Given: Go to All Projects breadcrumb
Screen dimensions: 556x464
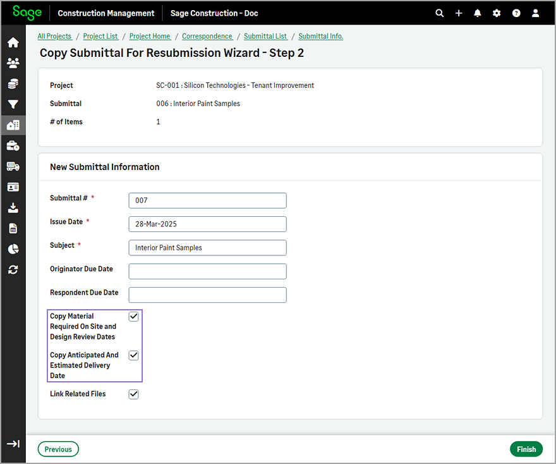Looking at the screenshot, I should coord(54,36).
